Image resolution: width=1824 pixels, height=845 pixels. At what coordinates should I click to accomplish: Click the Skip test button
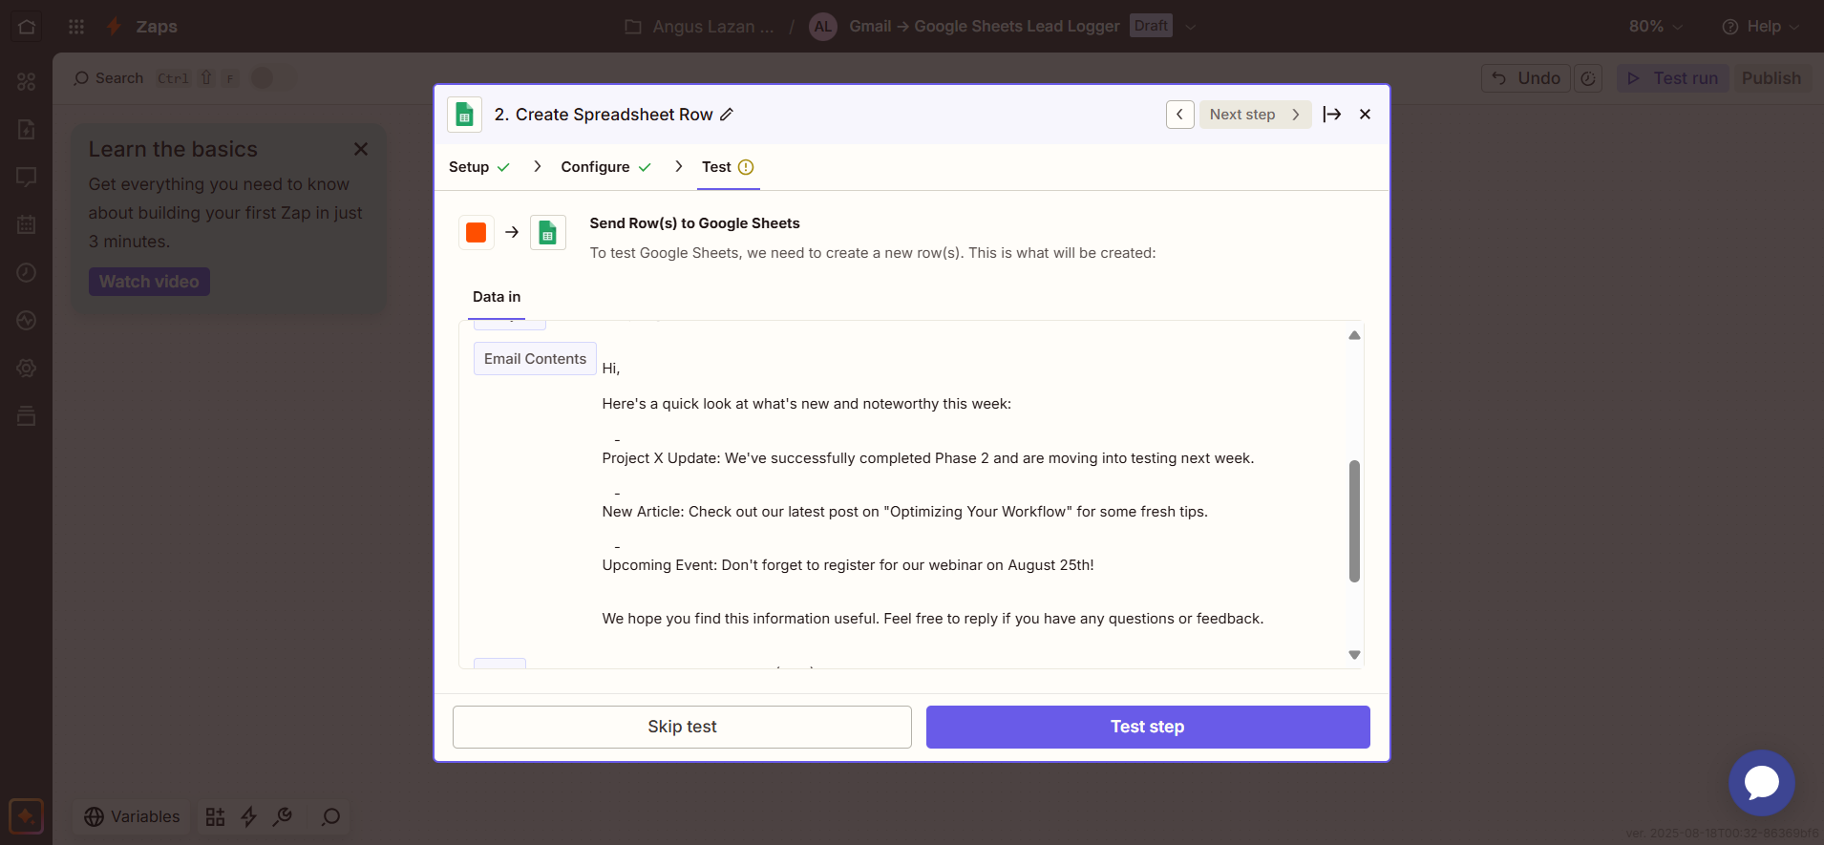pyautogui.click(x=682, y=727)
